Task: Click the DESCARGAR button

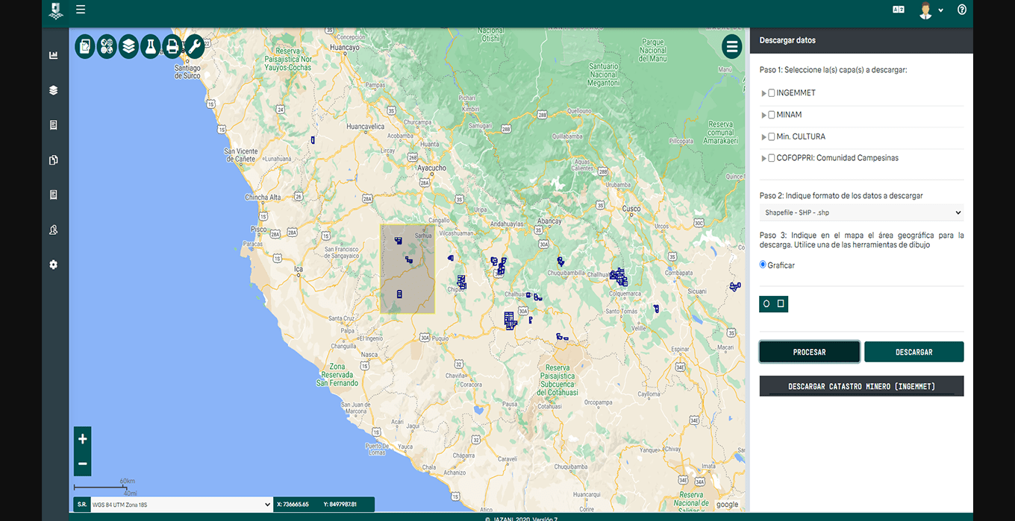Action: (x=914, y=352)
